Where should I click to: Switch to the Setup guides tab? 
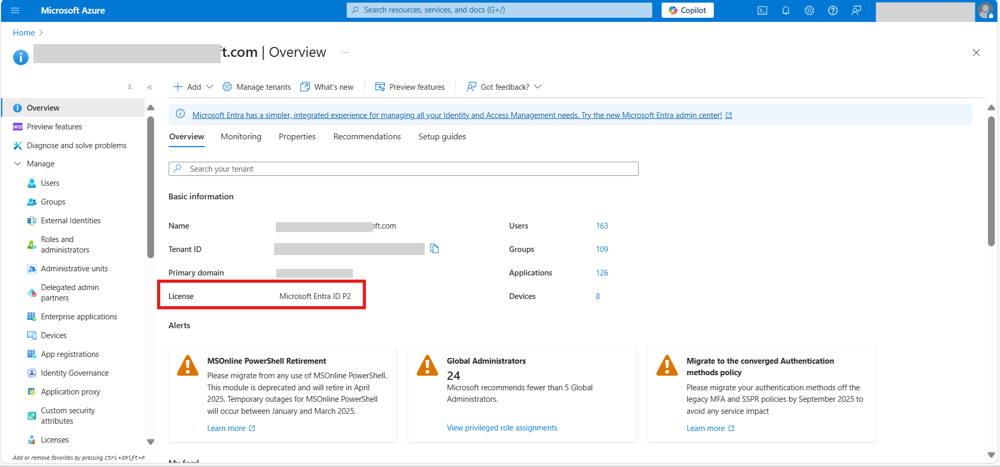[x=442, y=137]
